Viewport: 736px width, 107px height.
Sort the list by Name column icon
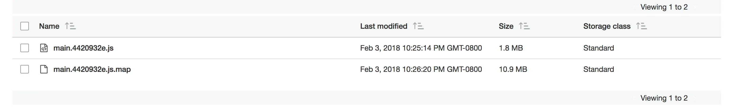70,26
